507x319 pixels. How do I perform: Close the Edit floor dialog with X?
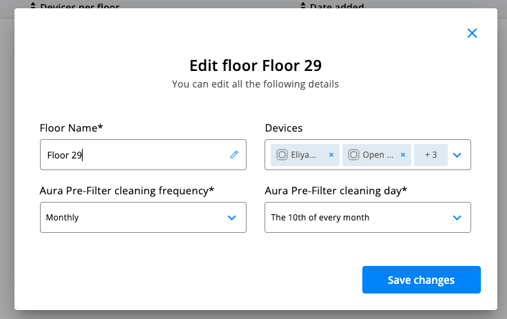point(472,33)
